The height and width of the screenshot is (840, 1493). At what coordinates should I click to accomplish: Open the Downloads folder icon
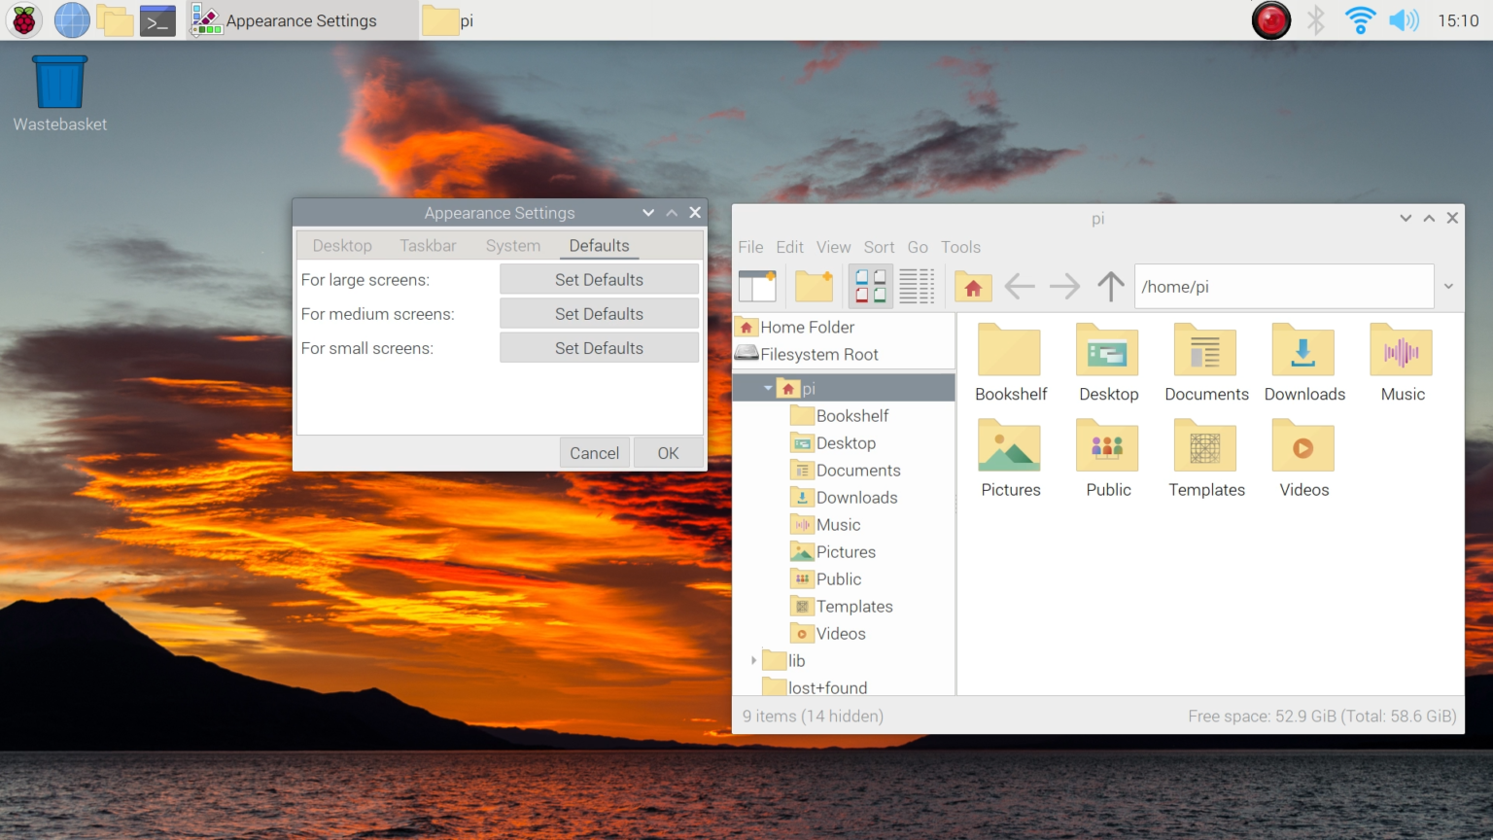1303,351
